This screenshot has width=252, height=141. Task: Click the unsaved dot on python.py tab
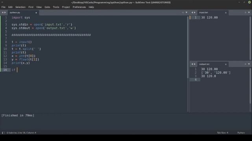pyautogui.click(x=36, y=13)
